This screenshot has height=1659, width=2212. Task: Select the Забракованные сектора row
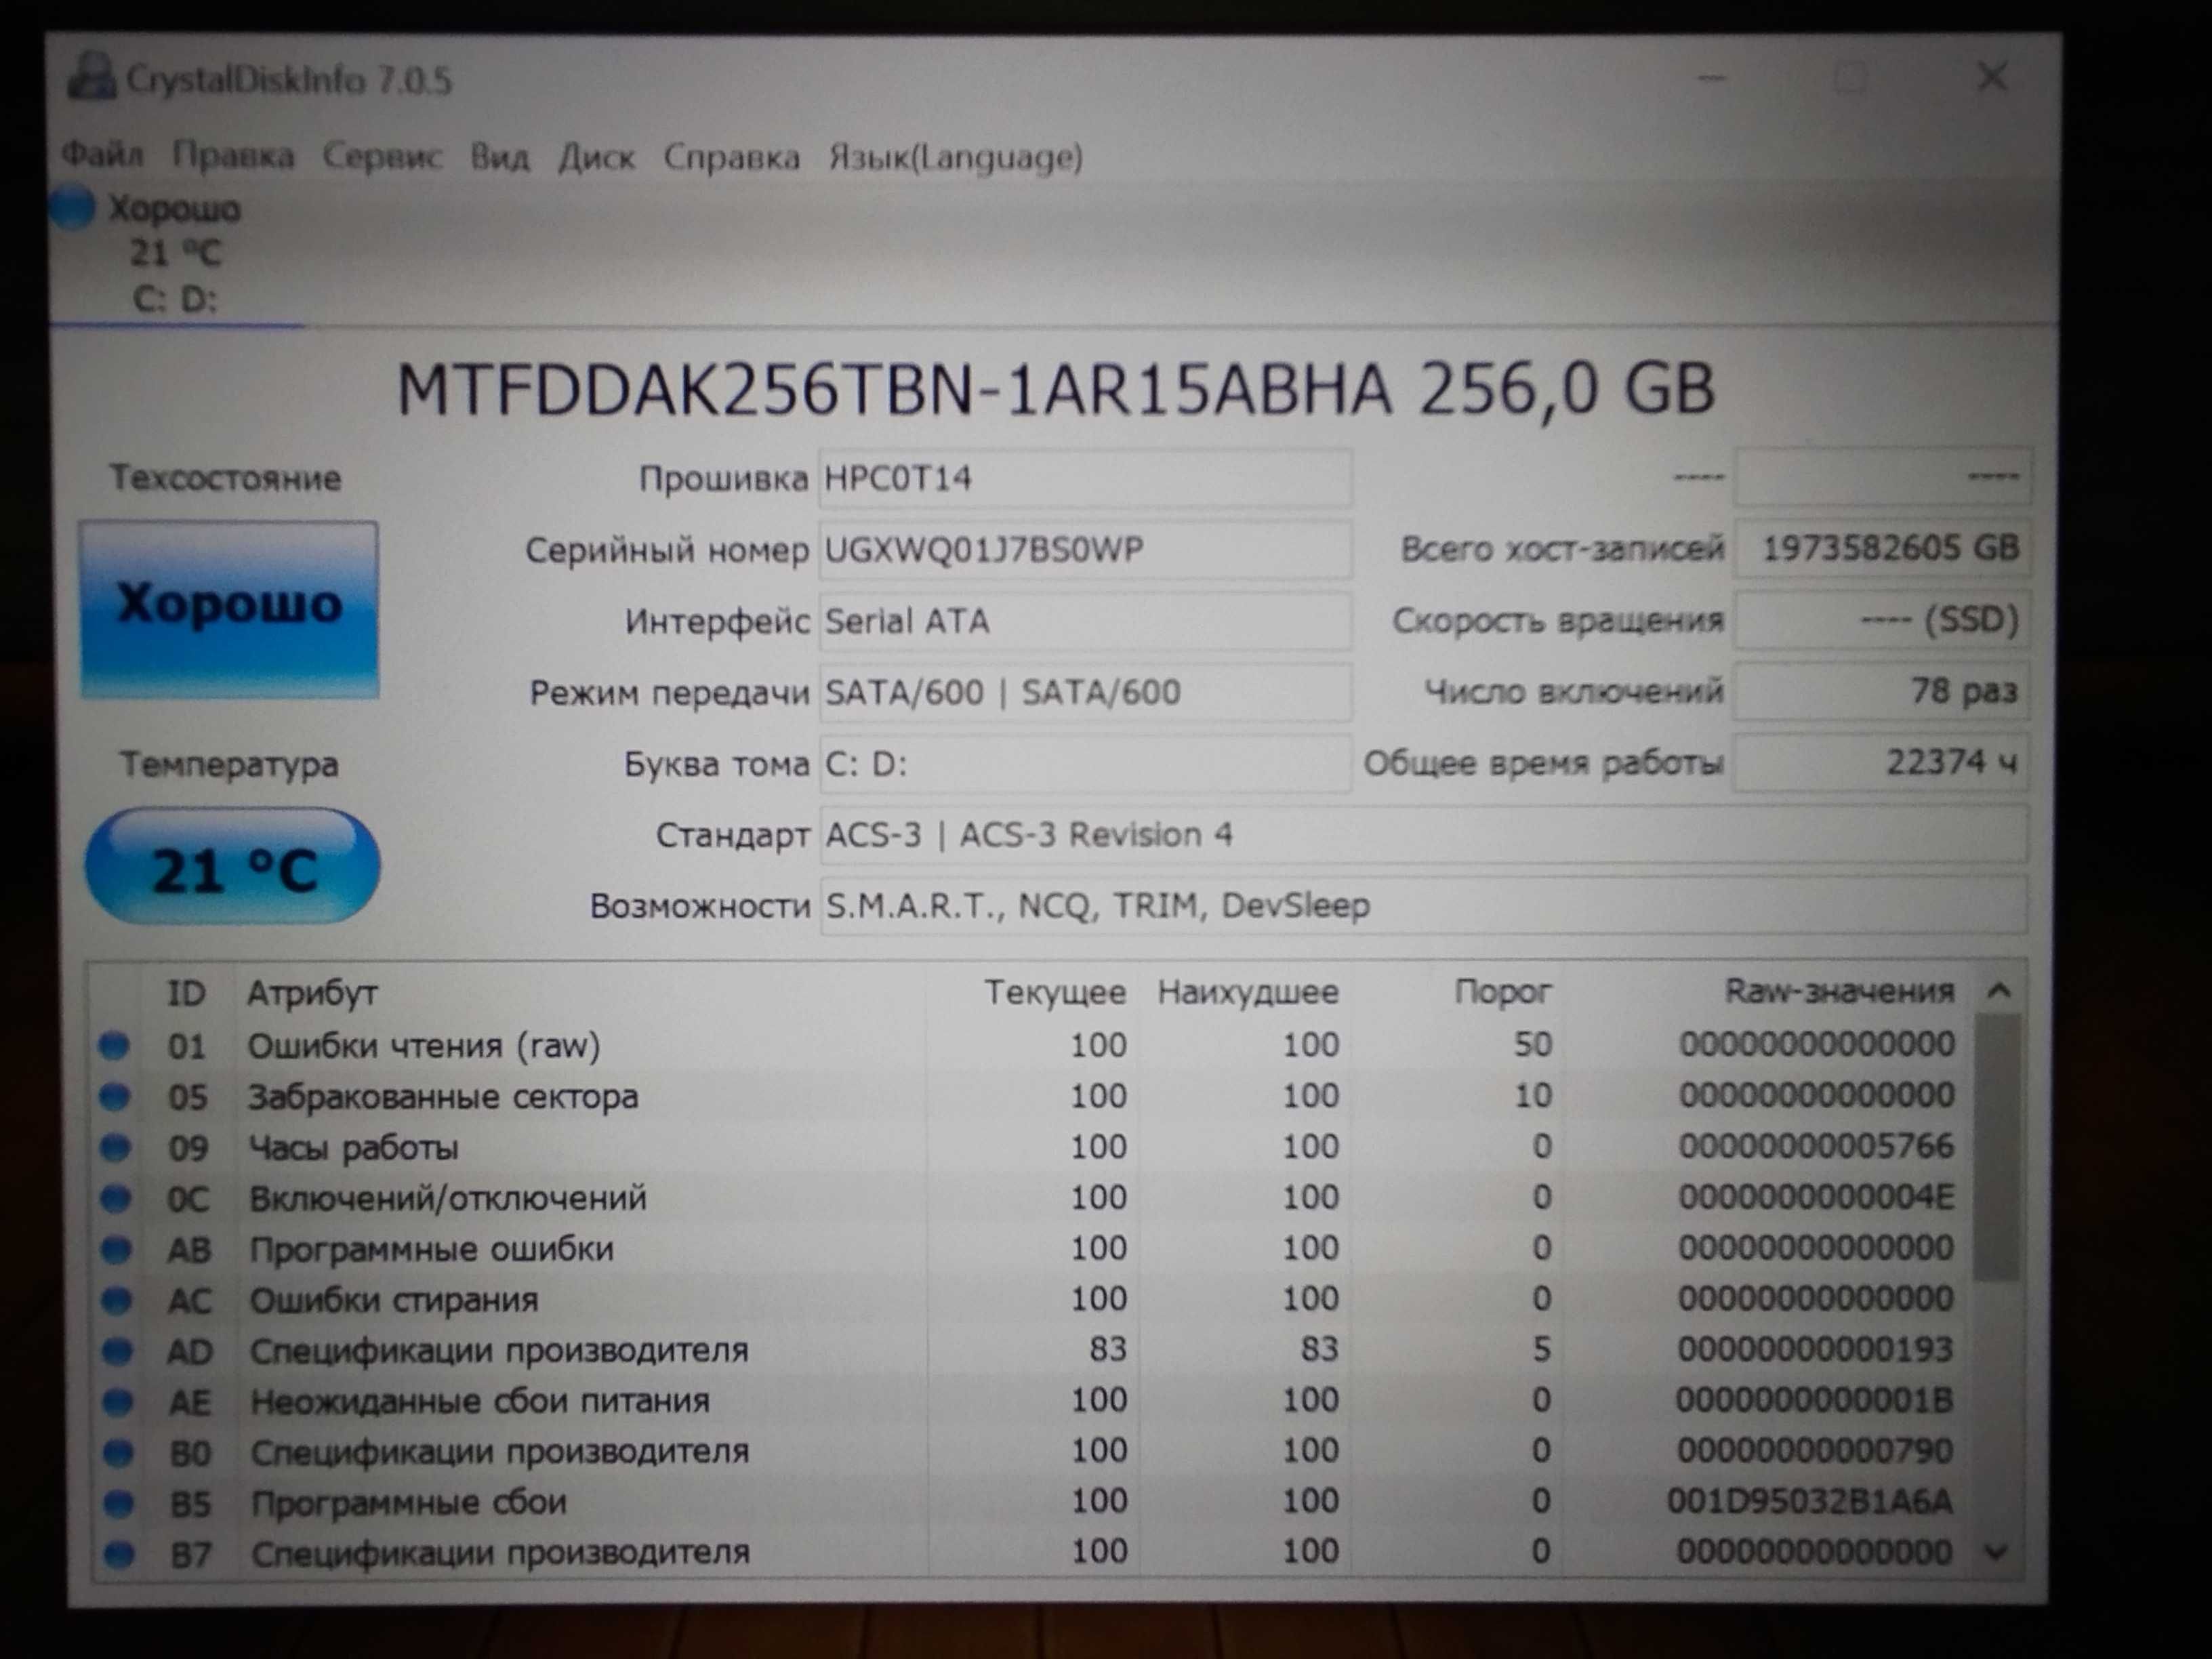[1030, 1096]
